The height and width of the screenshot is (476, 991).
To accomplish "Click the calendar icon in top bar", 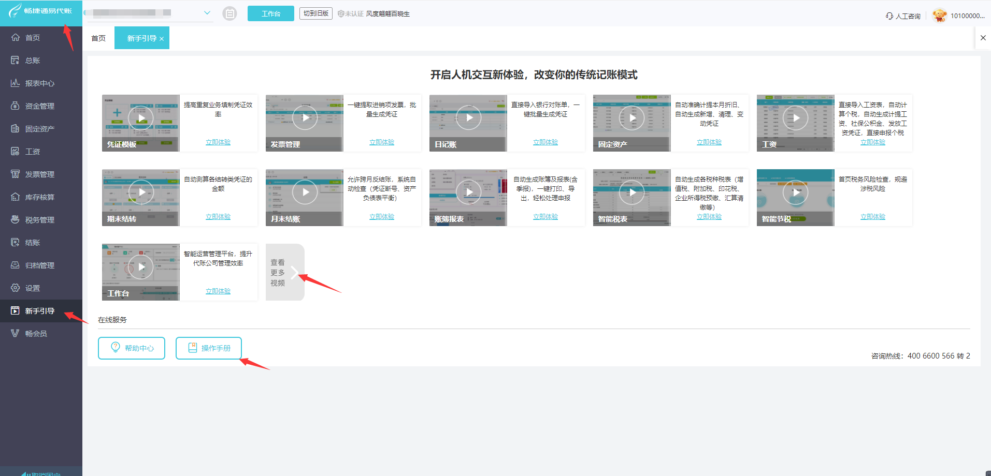I will coord(229,14).
